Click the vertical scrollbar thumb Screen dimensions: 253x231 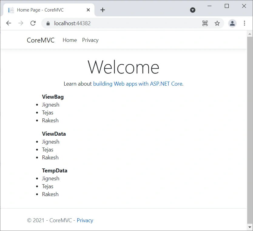pyautogui.click(x=250, y=130)
